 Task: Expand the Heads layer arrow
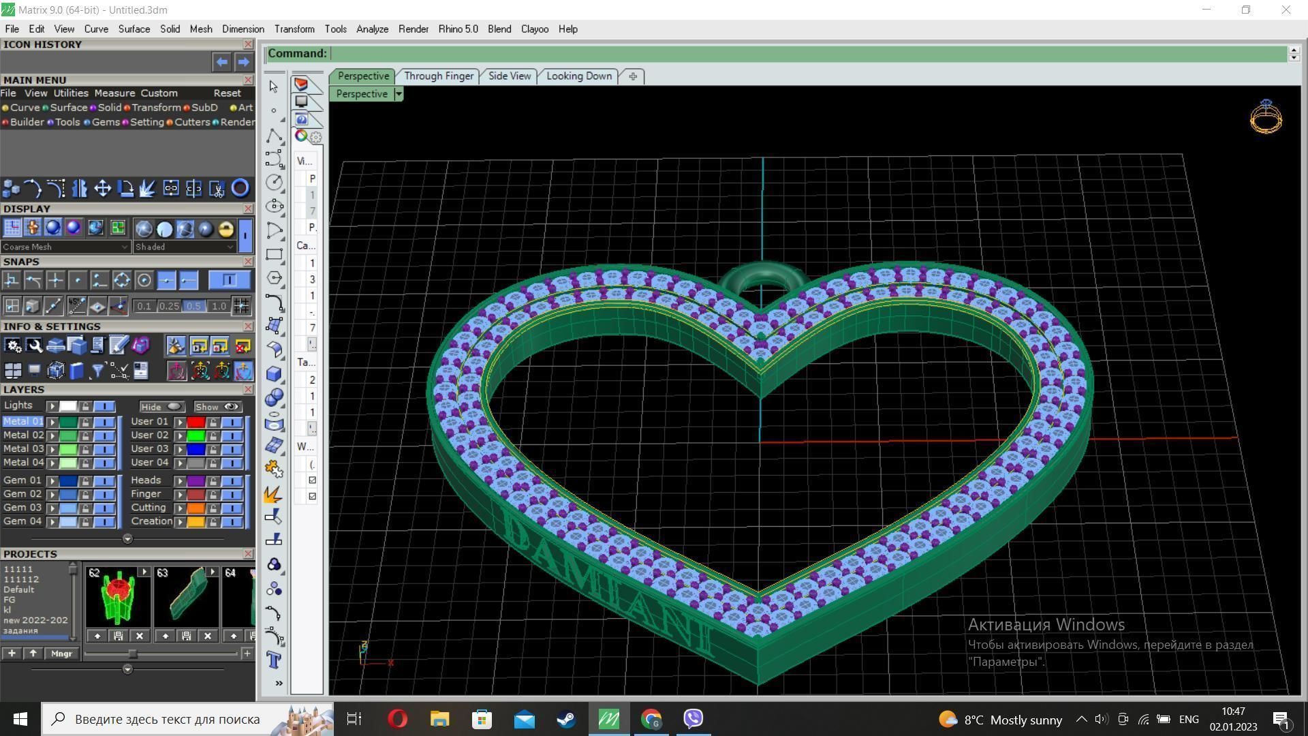click(x=180, y=481)
